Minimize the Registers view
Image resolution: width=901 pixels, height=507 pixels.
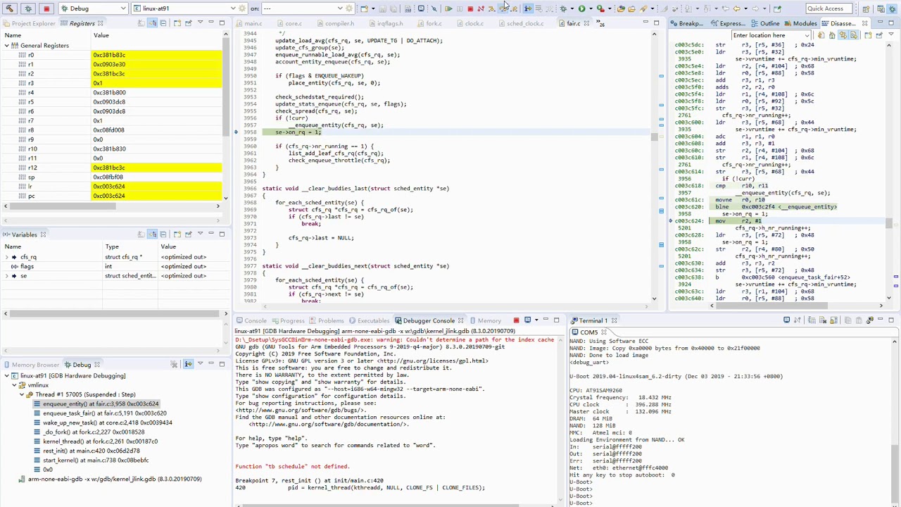click(211, 23)
